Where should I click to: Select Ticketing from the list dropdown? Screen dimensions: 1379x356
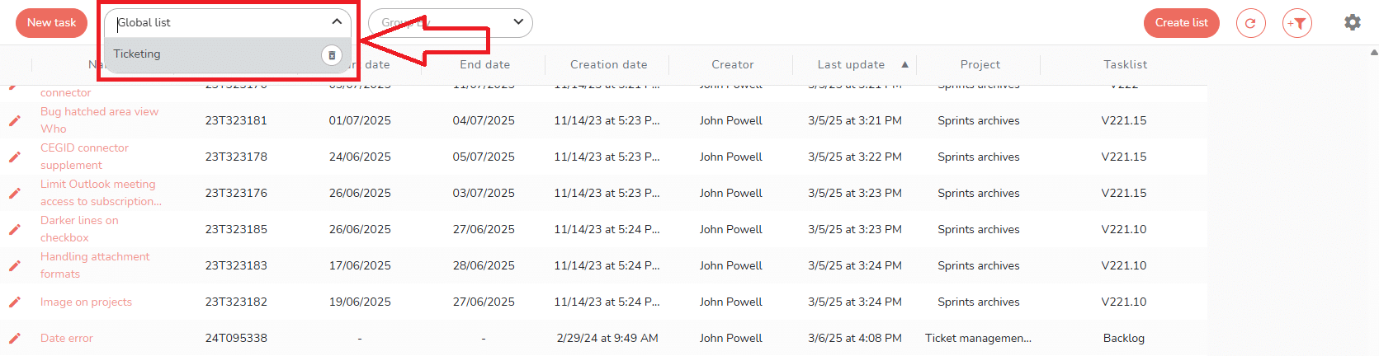(137, 54)
